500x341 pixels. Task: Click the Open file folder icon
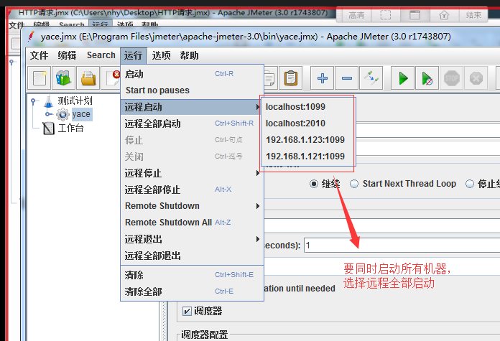(88, 78)
